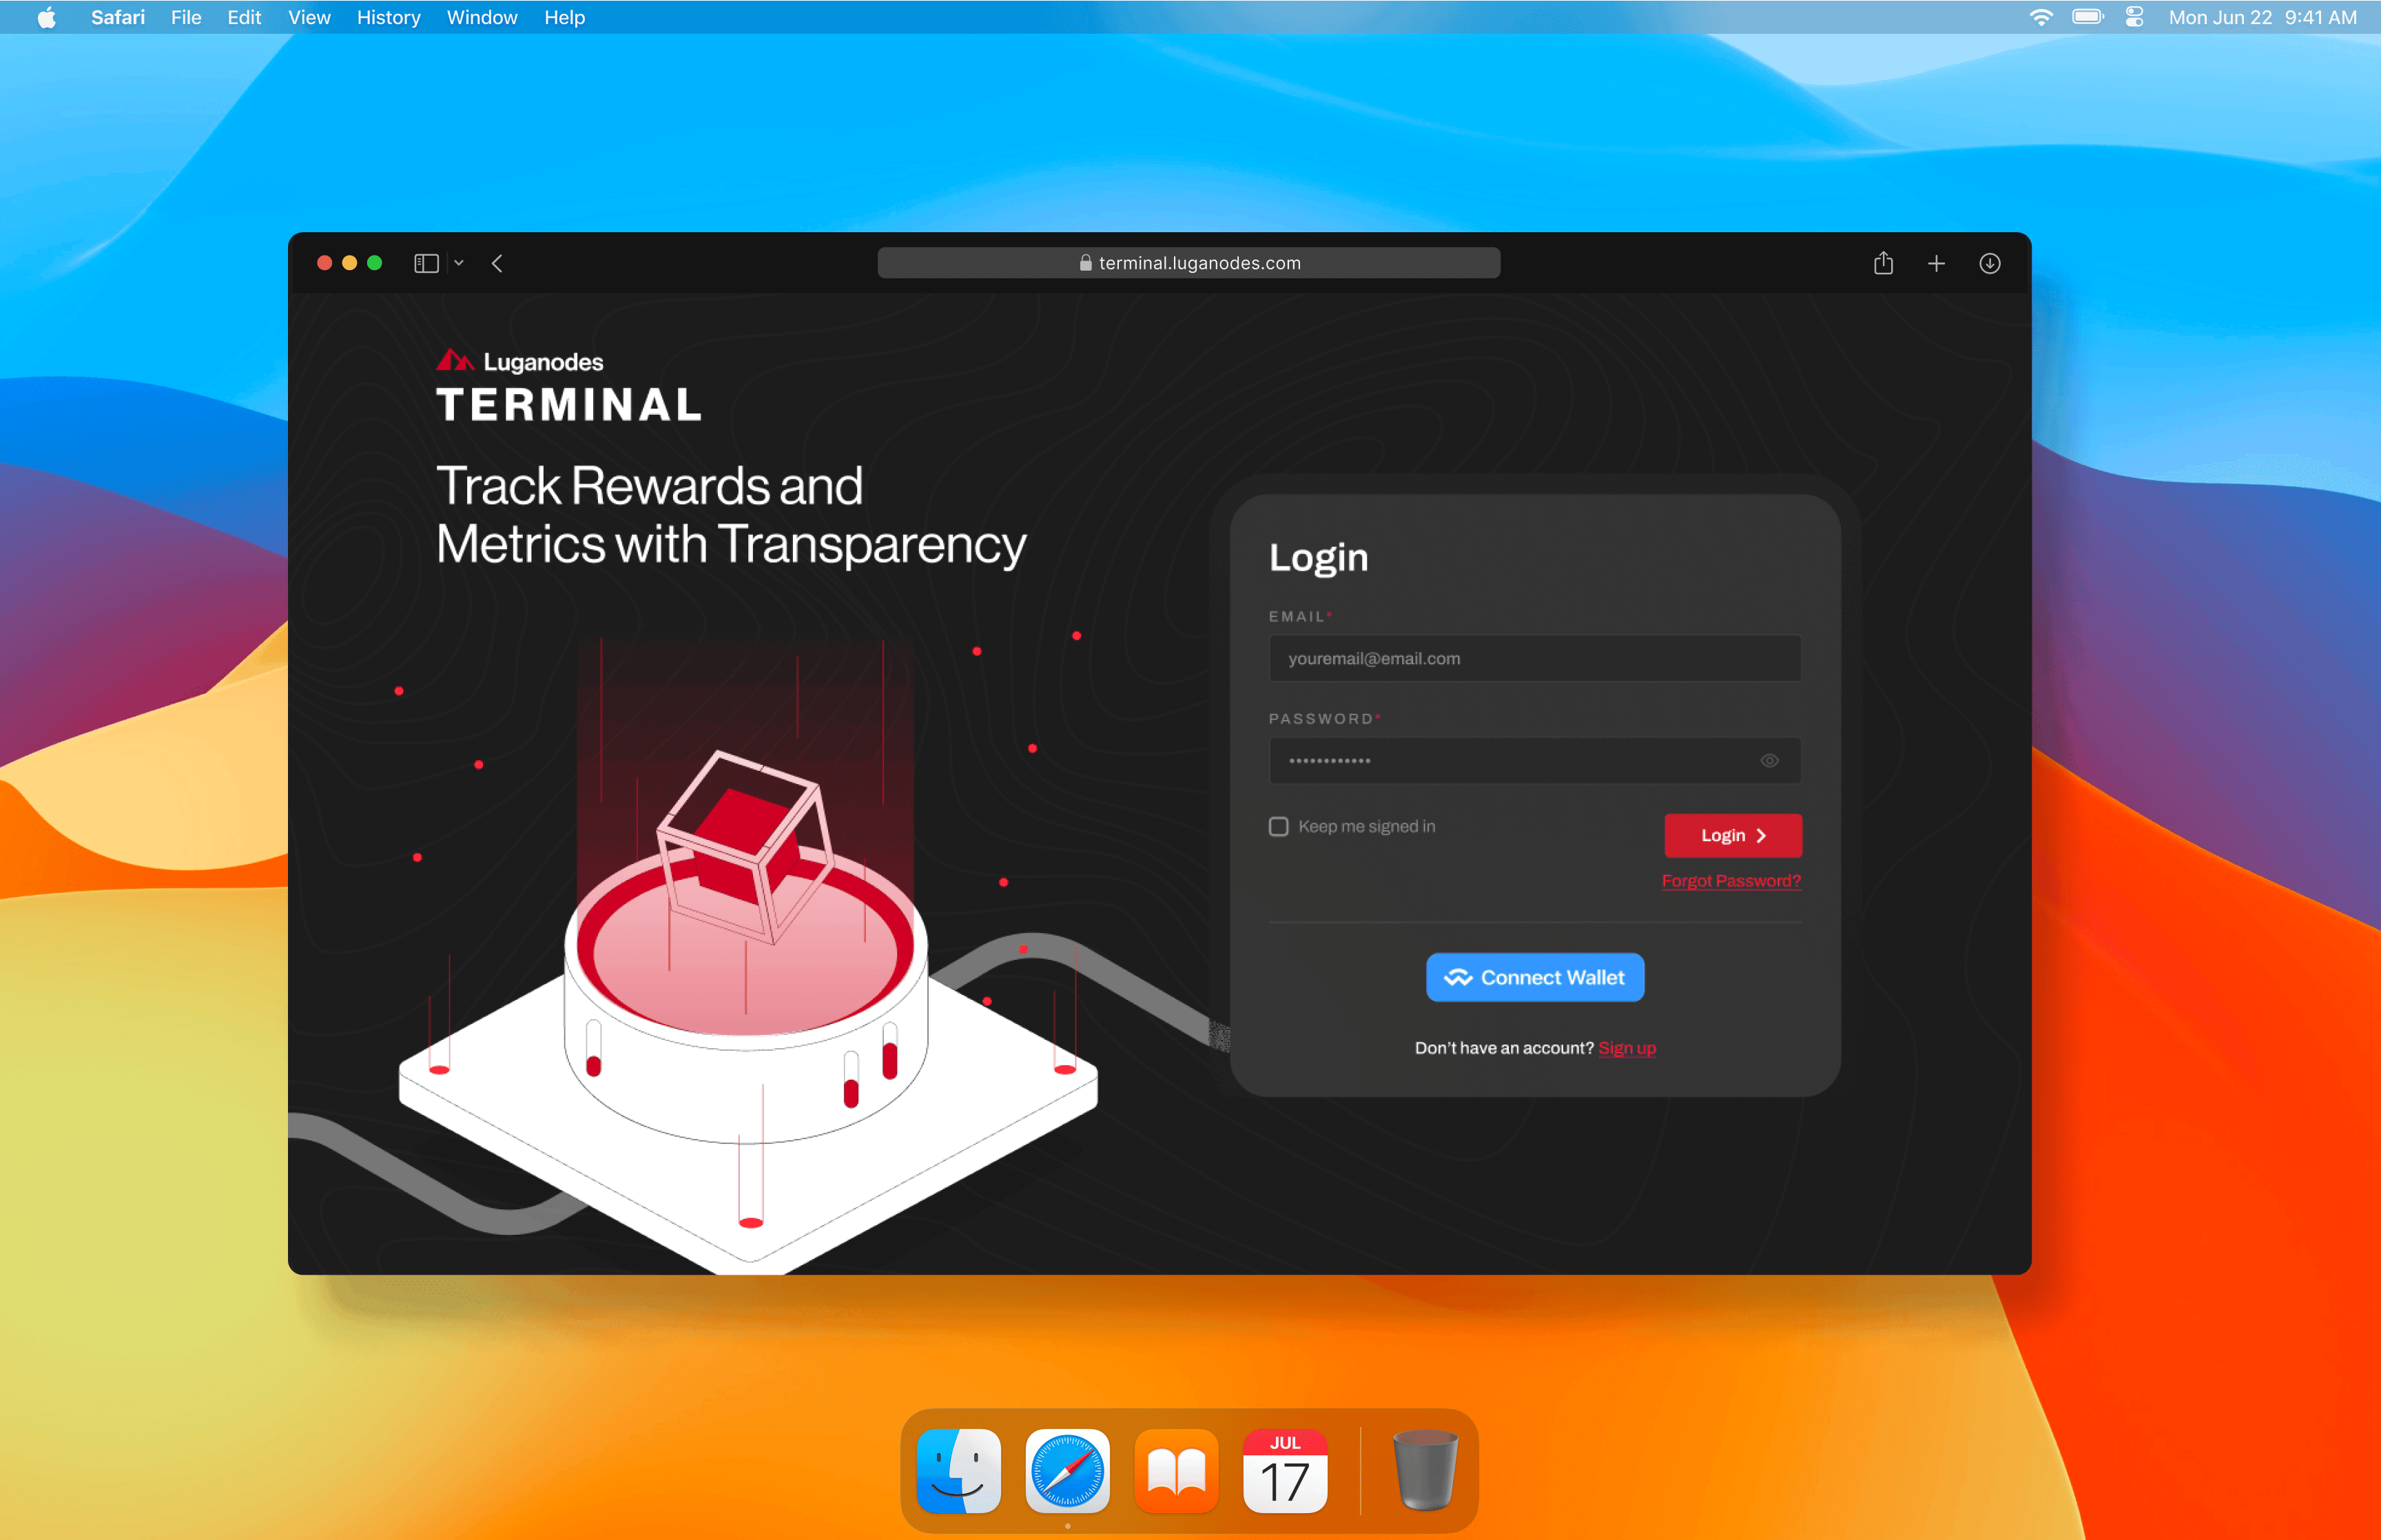Open the History menu

(388, 17)
